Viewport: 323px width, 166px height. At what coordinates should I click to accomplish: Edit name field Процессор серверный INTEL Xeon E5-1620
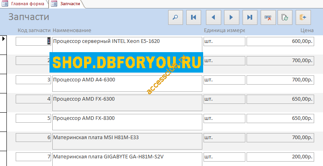[127, 45]
